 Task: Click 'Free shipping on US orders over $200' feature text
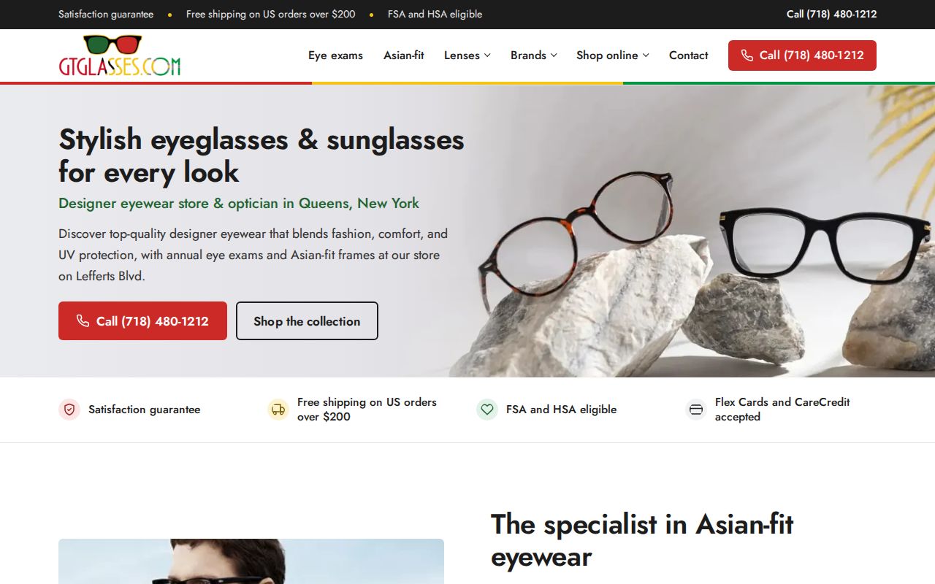tap(367, 410)
